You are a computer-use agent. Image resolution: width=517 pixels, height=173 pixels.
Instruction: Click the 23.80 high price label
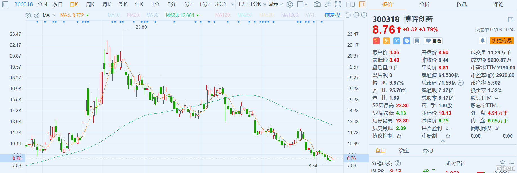pyautogui.click(x=141, y=27)
